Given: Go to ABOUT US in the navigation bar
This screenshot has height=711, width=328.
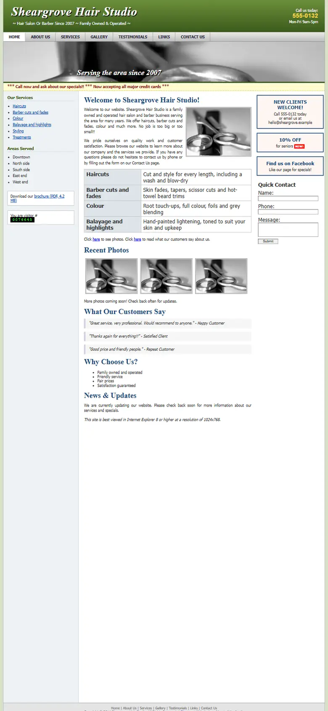Looking at the screenshot, I should 40,37.
